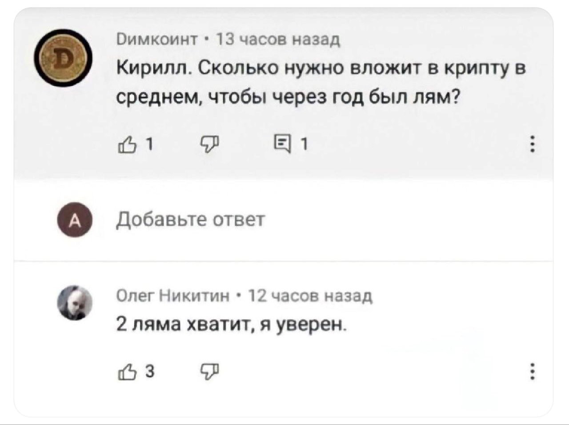
Task: Click the comment text 'Кирилл. Сколько нужно вложит'
Action: [320, 68]
